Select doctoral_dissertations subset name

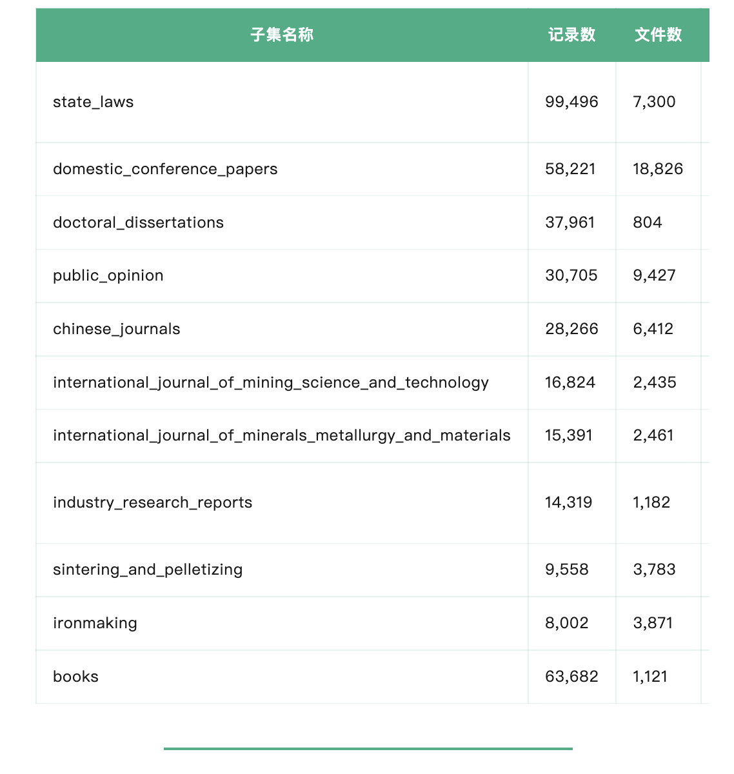tap(138, 223)
